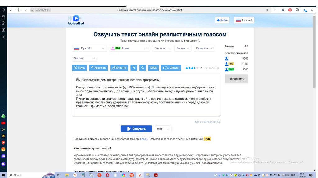Viewport: 318px width, 178px height.
Task: Click the page vertical scrollbar
Action: point(314,52)
